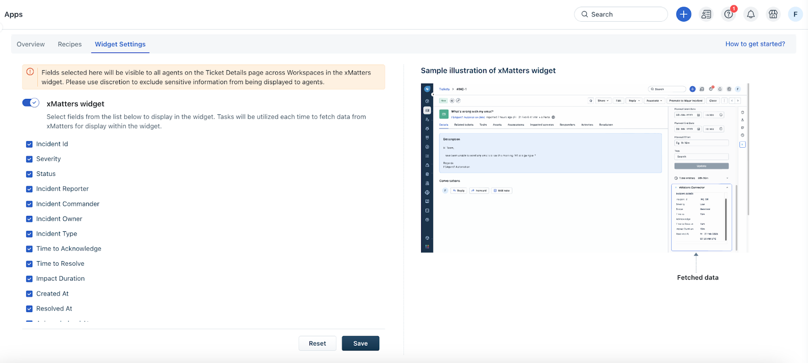The image size is (808, 363).
Task: Switch to the Overview tab
Action: click(31, 44)
